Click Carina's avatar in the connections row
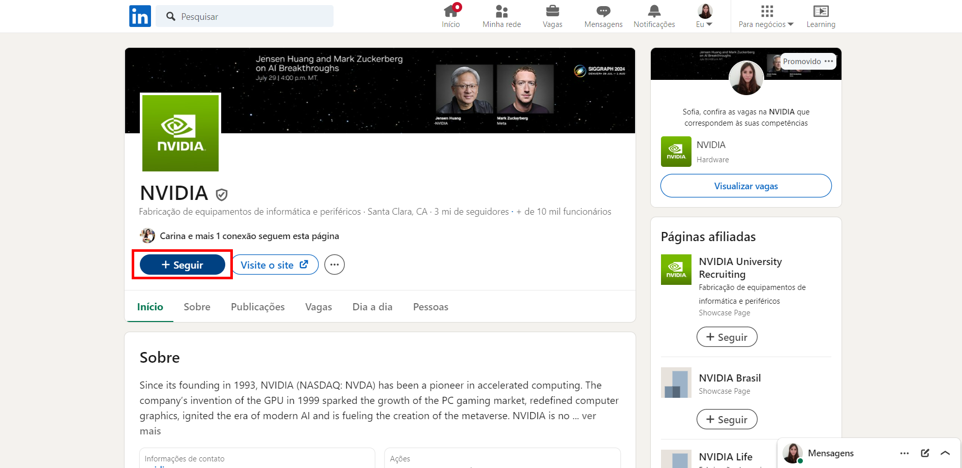The height and width of the screenshot is (468, 962). 147,236
